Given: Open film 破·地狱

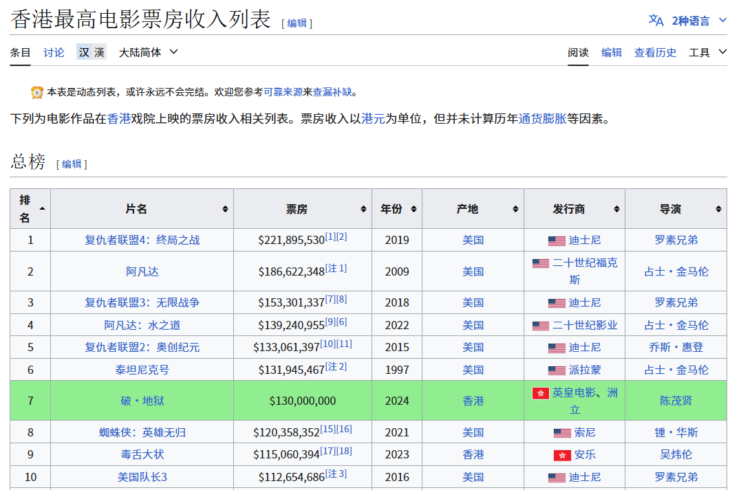Looking at the screenshot, I should 142,401.
